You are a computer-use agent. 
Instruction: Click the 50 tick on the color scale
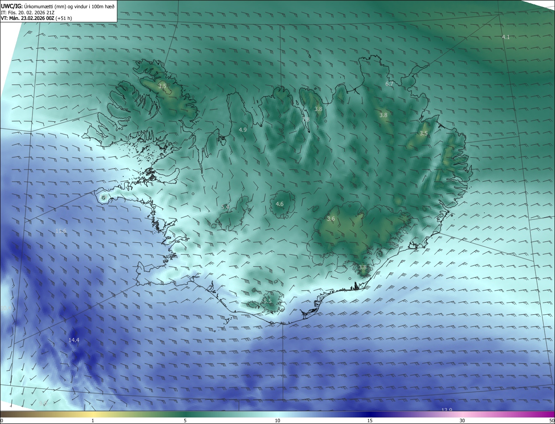[552, 421]
